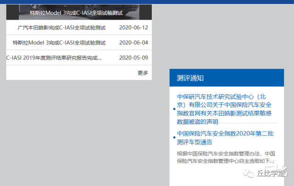Click the 测评通知 panel header
Image resolution: width=294 pixels, height=186 pixels.
click(227, 78)
